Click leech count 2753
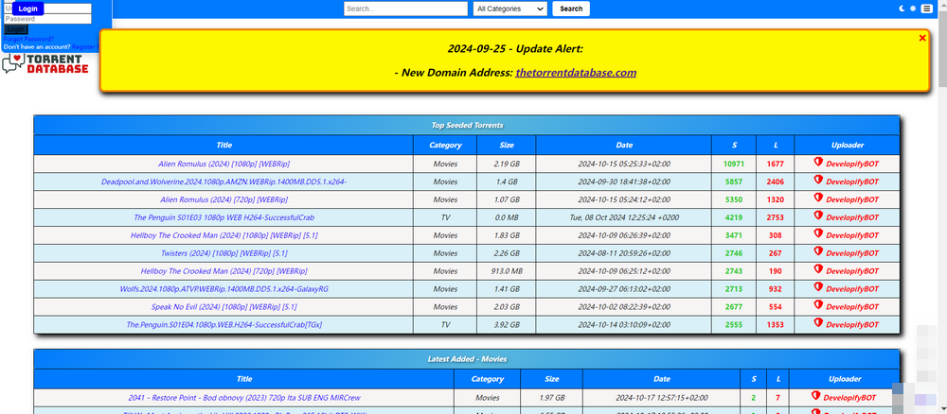 pyautogui.click(x=776, y=217)
